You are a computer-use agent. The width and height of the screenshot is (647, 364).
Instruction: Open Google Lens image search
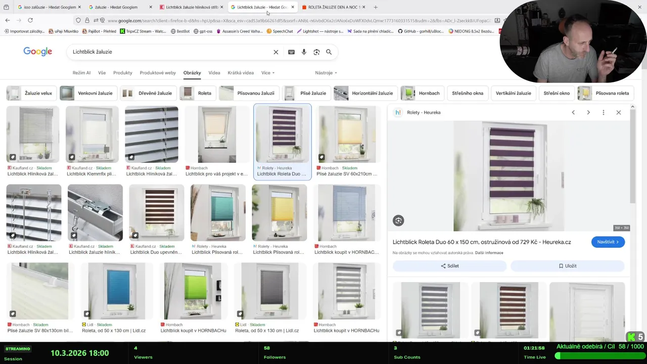pyautogui.click(x=316, y=52)
